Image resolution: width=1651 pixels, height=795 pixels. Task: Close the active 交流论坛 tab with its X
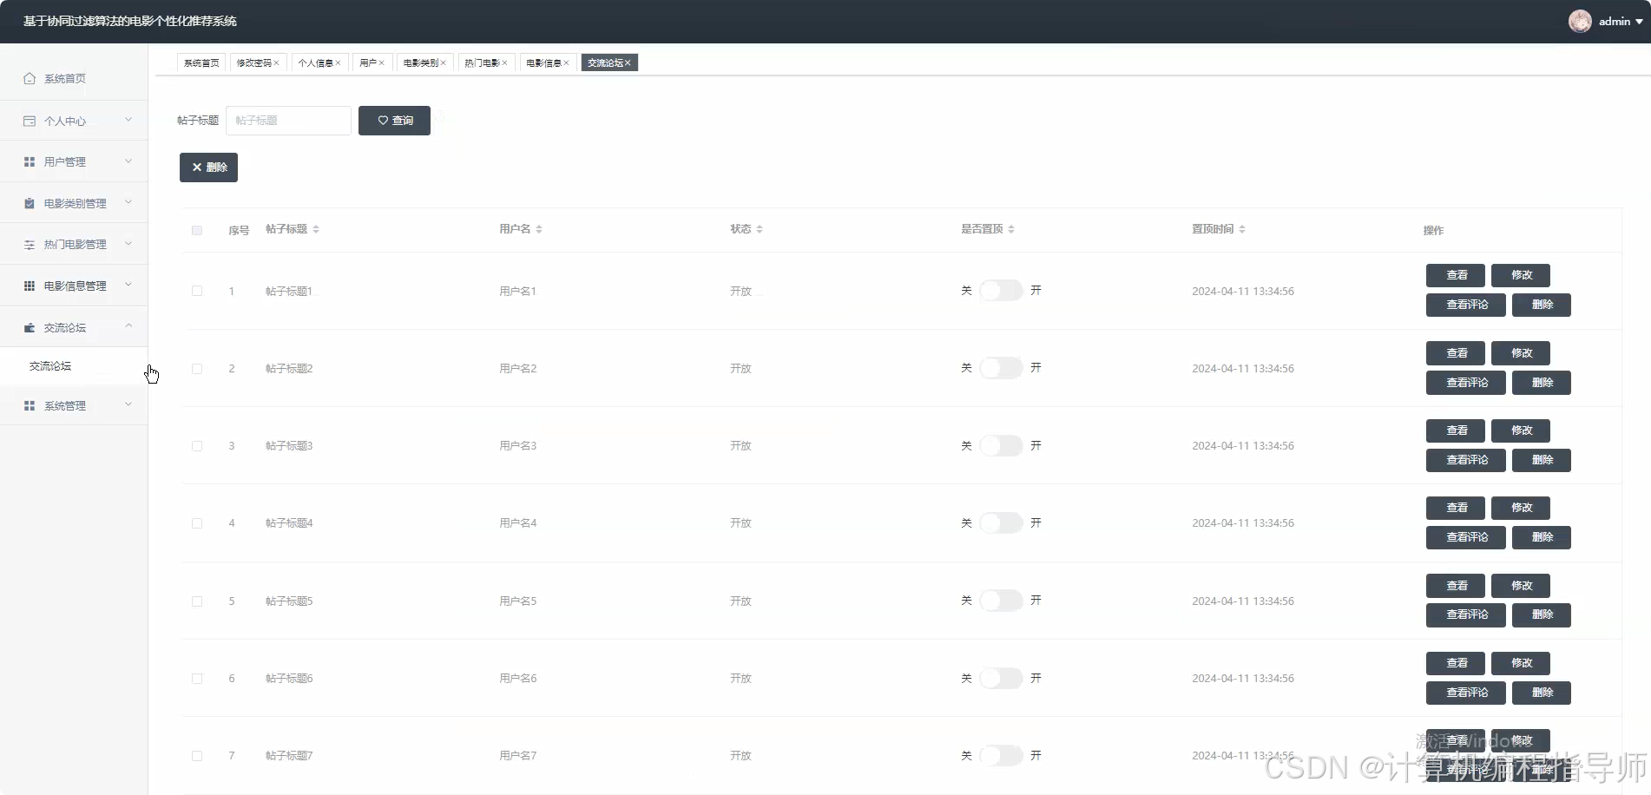(x=628, y=62)
